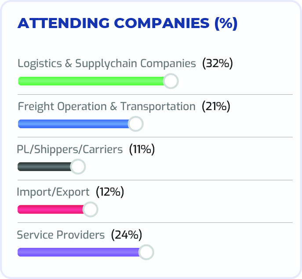Click the Logistics & Supplychain Companies slider handle
Viewport: 302px width, 279px height.
click(x=171, y=81)
